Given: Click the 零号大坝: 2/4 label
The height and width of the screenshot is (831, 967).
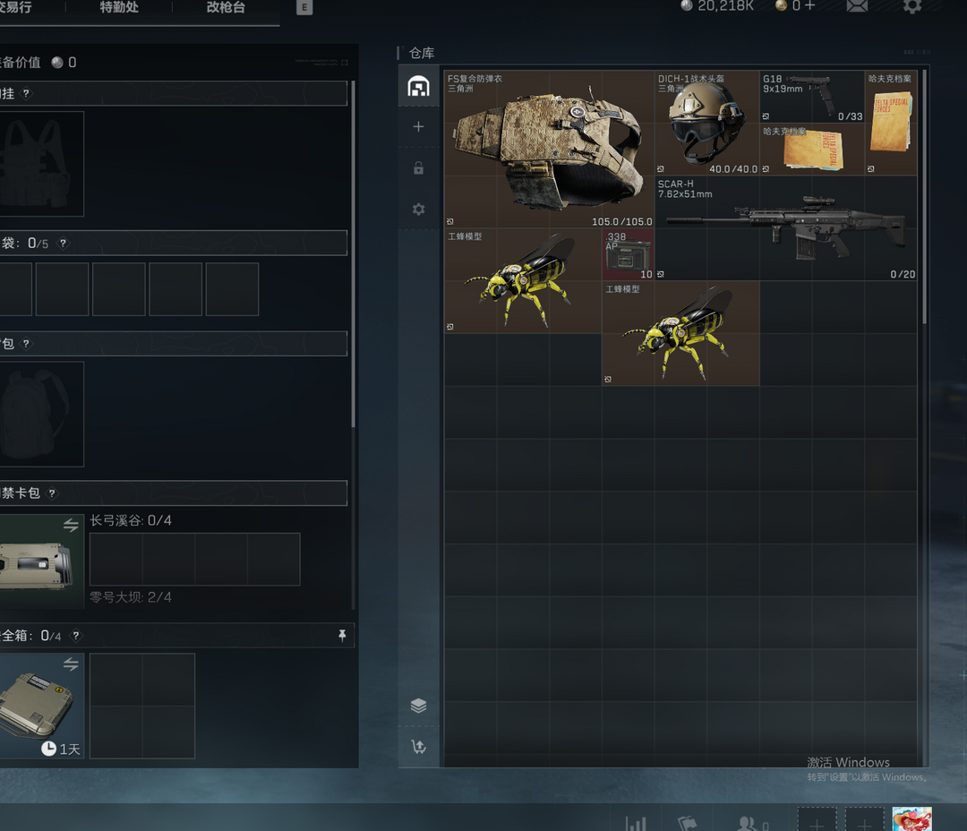Looking at the screenshot, I should 131,597.
